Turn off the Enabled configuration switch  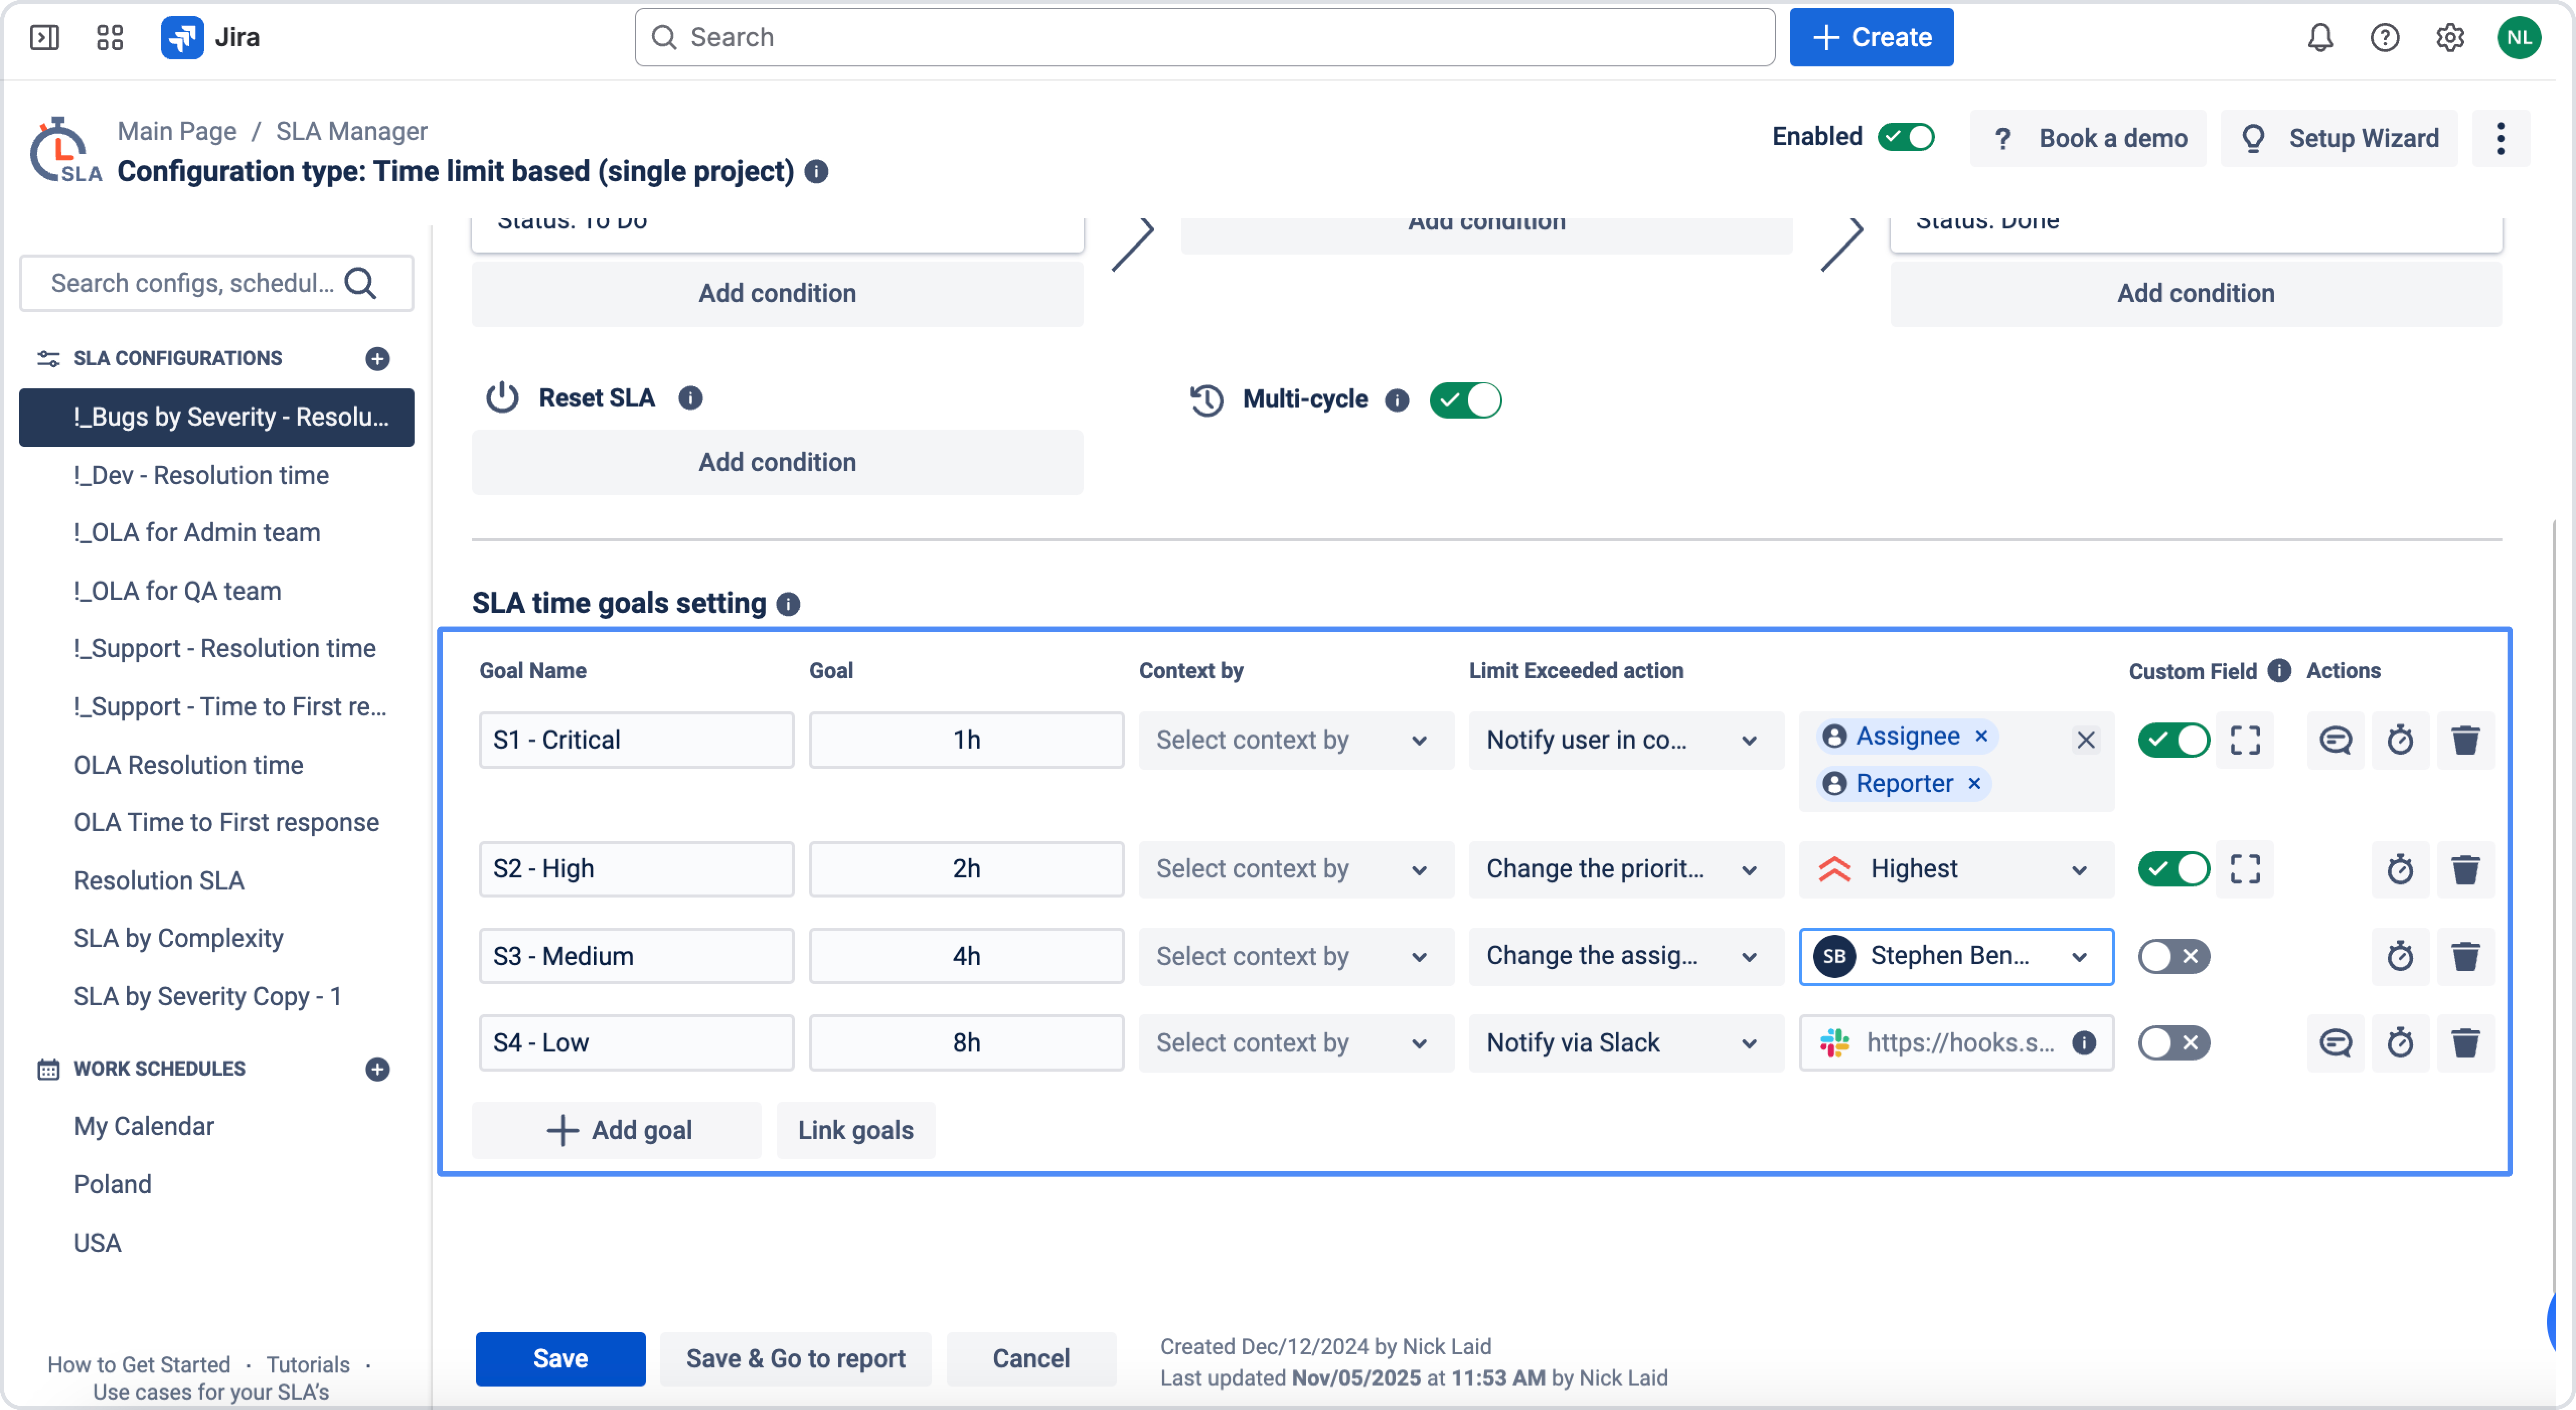(1906, 137)
